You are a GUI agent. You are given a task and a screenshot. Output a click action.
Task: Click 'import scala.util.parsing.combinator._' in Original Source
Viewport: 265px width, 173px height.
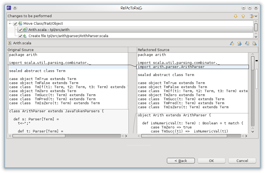coord(50,63)
